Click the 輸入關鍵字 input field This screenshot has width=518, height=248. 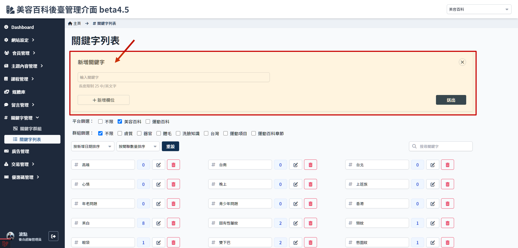[x=174, y=77]
